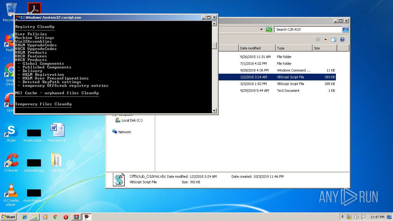Select the 9/26/2015 File folder row

[x=277, y=57]
